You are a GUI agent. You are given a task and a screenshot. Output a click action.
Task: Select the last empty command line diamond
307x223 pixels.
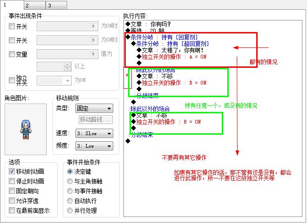[x=128, y=141]
